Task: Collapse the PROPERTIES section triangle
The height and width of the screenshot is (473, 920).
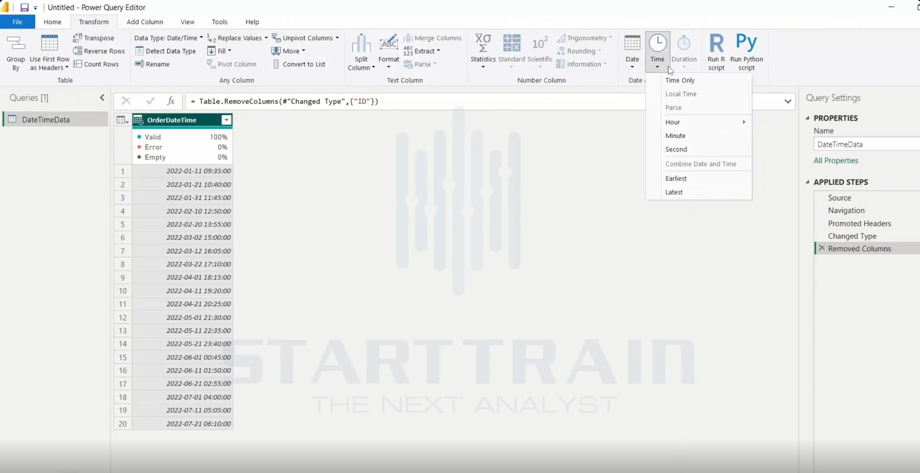Action: 808,118
